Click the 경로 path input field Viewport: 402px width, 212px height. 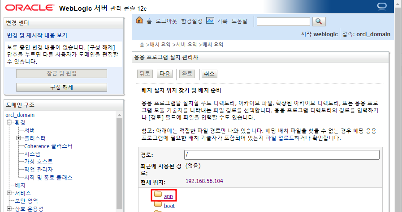coord(282,155)
